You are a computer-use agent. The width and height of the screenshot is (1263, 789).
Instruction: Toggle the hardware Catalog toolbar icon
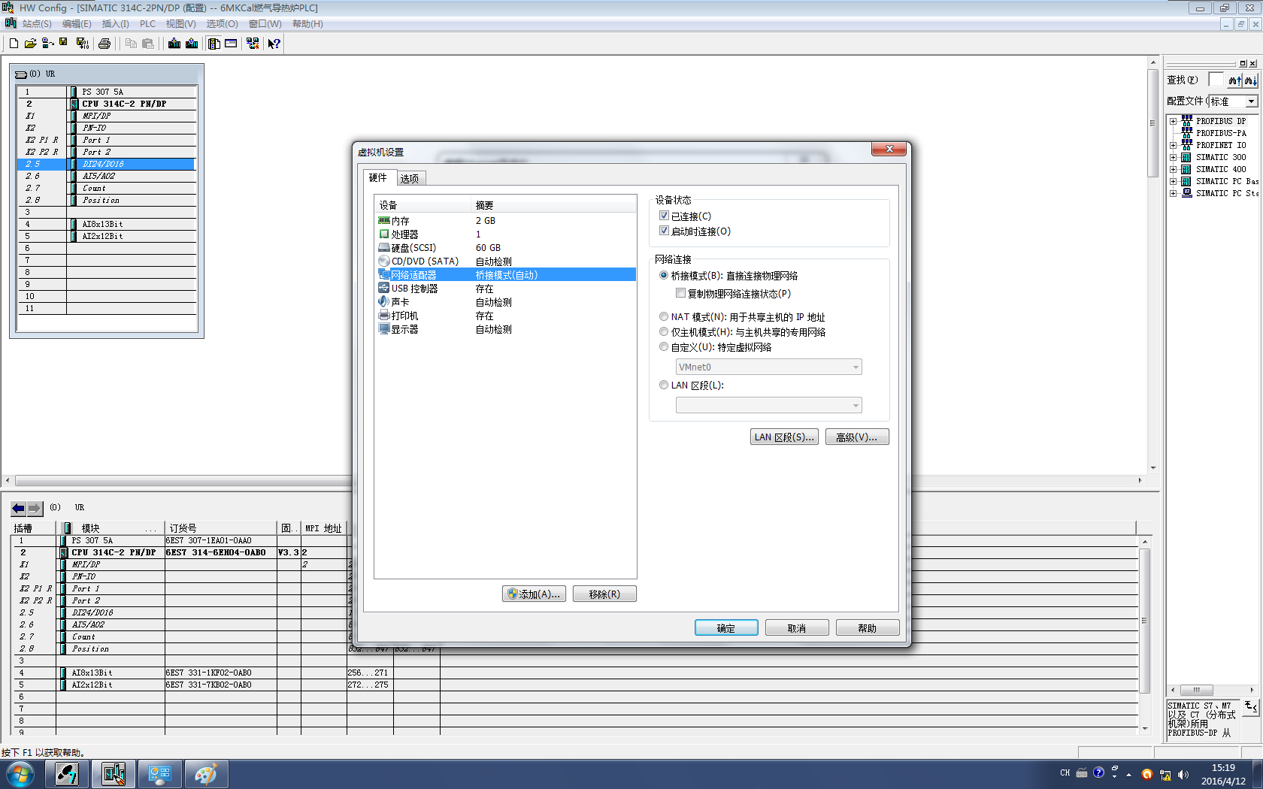(214, 44)
